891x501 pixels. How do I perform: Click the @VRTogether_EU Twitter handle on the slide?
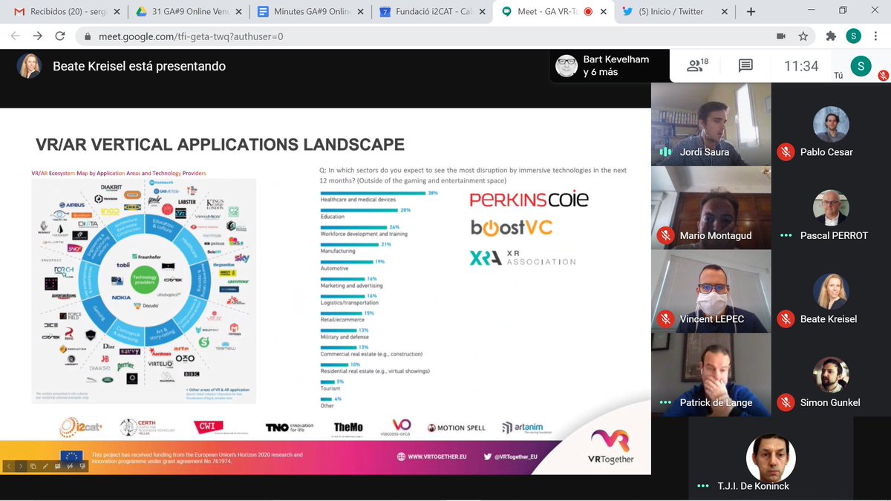click(515, 457)
